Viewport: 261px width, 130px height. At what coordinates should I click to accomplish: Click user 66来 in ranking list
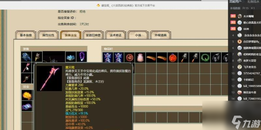point(246,29)
